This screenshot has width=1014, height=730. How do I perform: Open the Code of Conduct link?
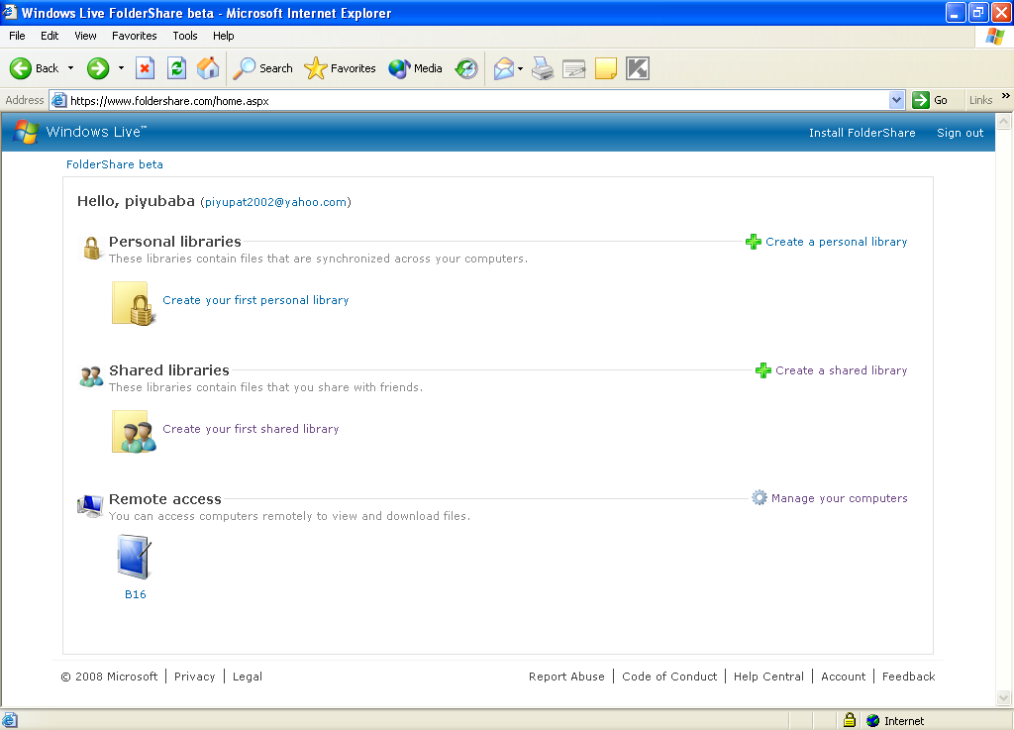(669, 677)
